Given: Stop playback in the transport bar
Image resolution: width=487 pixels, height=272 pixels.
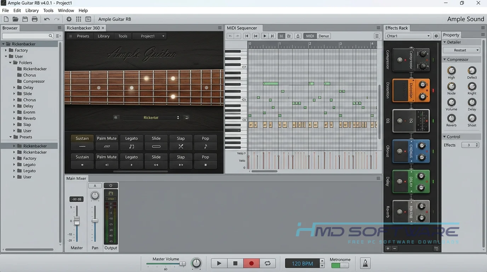Looking at the screenshot, I should (235, 263).
